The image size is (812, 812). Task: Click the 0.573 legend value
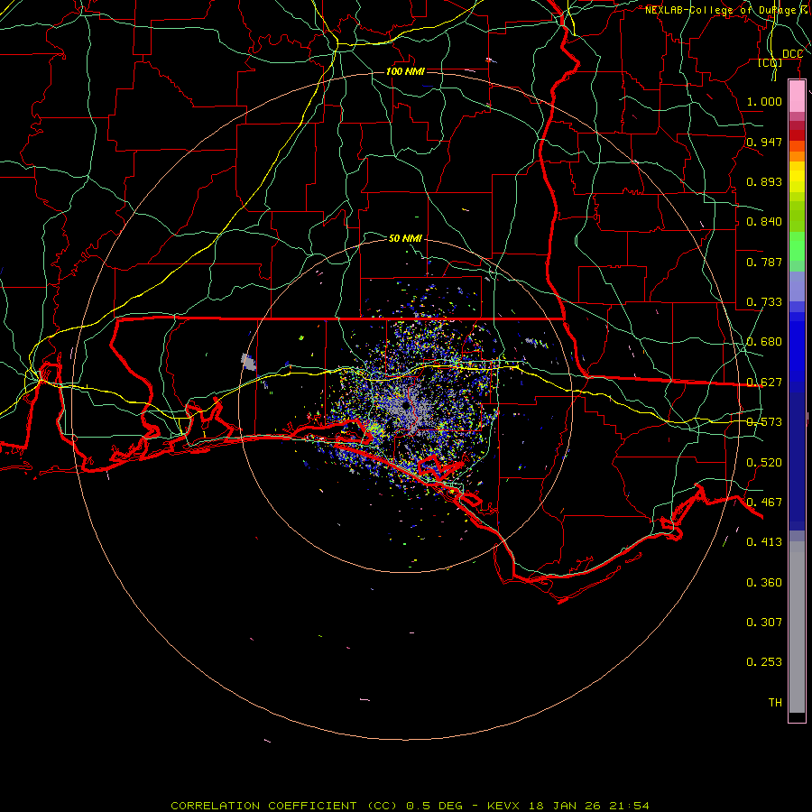click(x=764, y=422)
